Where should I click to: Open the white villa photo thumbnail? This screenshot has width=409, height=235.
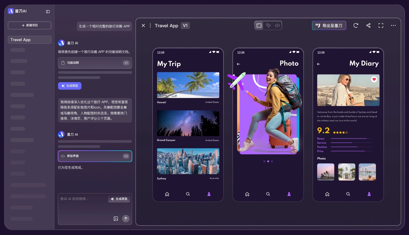(347, 172)
